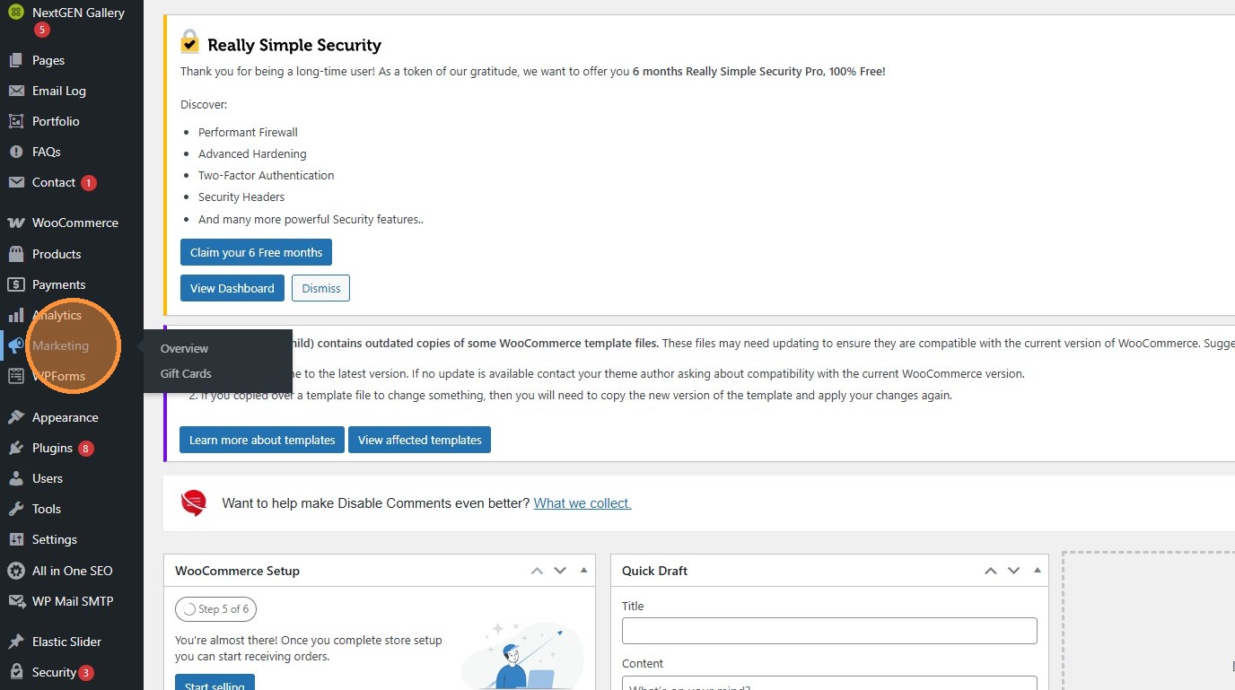
Task: Click the Step 5 of 6 progress indicator
Action: coord(215,609)
